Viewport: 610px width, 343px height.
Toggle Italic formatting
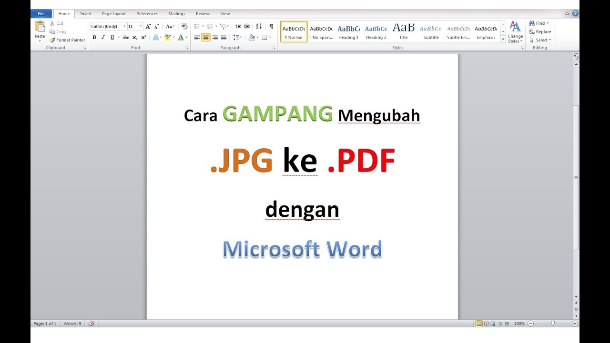pyautogui.click(x=103, y=37)
